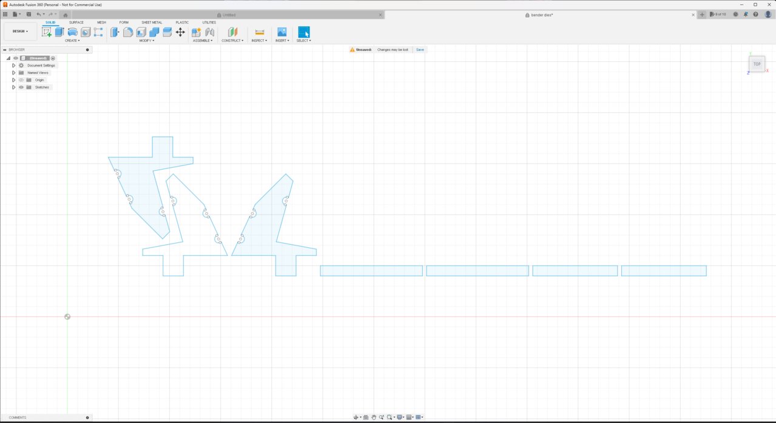Open the DESIGN workspace dropdown
This screenshot has height=423, width=776.
[20, 32]
